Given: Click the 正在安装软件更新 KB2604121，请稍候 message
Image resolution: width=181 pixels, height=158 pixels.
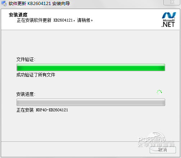Looking at the screenshot, I should pos(55,20).
